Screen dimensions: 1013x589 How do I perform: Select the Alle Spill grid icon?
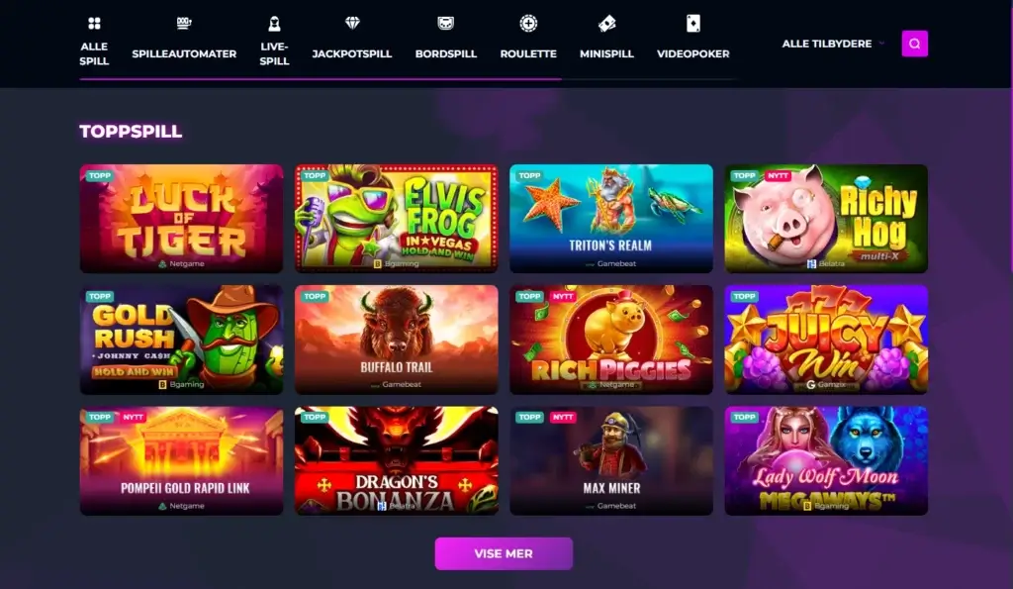coord(94,24)
